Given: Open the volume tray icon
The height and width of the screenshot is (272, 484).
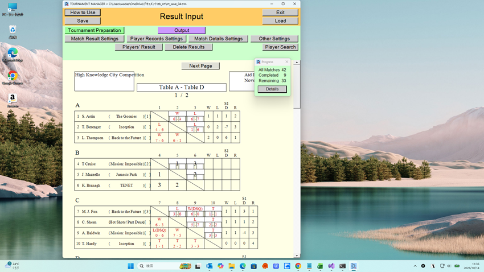Looking at the screenshot, I should (x=449, y=266).
